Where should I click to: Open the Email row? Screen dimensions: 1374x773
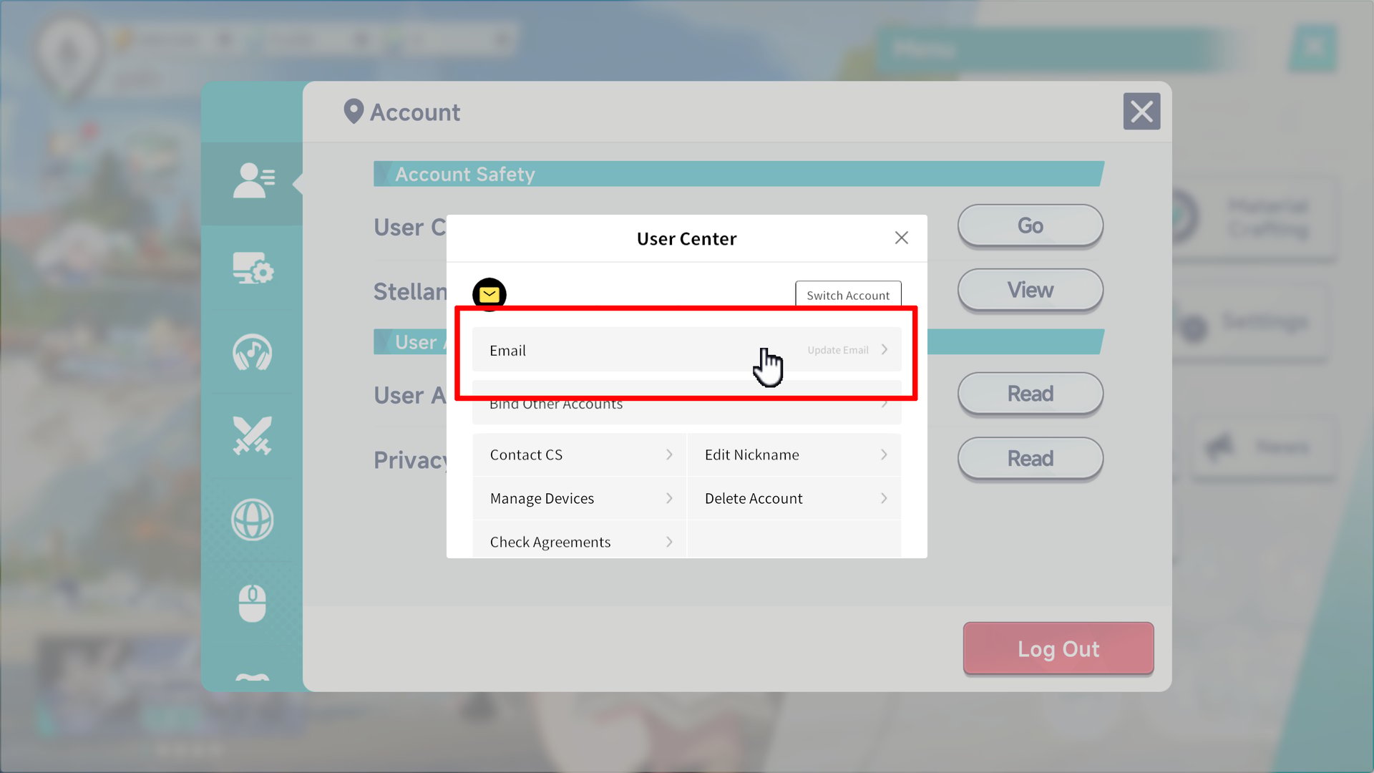coord(686,350)
